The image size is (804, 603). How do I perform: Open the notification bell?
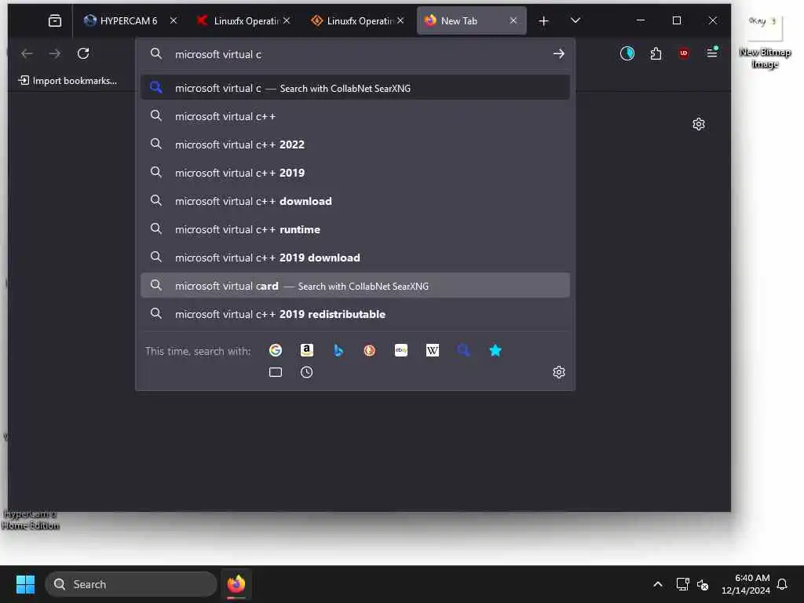[782, 584]
